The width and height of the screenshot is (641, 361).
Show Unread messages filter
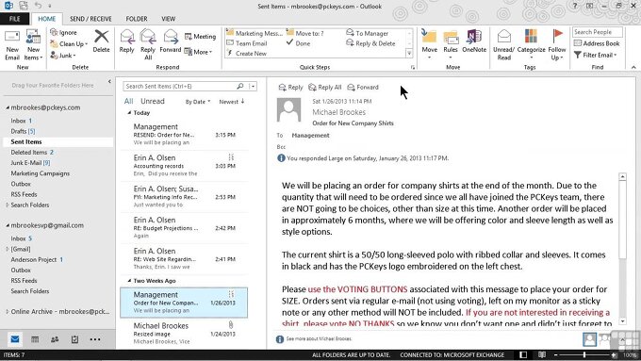pos(153,101)
